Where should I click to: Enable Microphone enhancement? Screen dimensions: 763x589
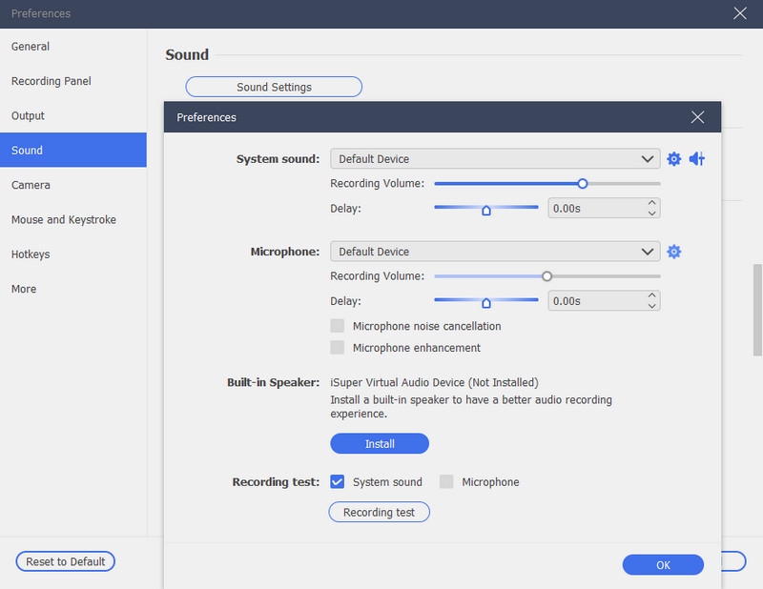point(337,347)
